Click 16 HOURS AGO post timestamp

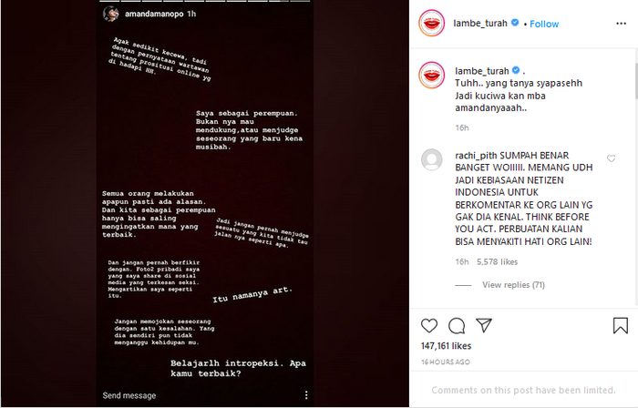point(446,362)
